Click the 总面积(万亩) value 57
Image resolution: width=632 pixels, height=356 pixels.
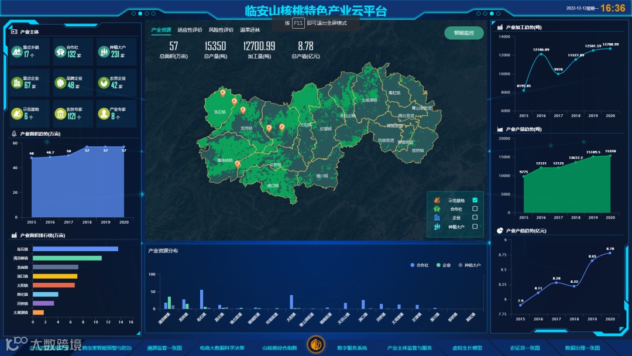[174, 46]
